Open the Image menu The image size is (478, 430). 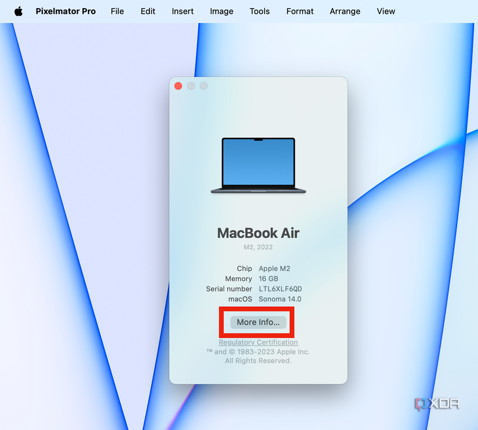coord(221,11)
